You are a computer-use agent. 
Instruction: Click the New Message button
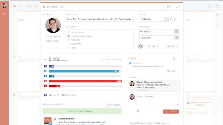click(114, 105)
